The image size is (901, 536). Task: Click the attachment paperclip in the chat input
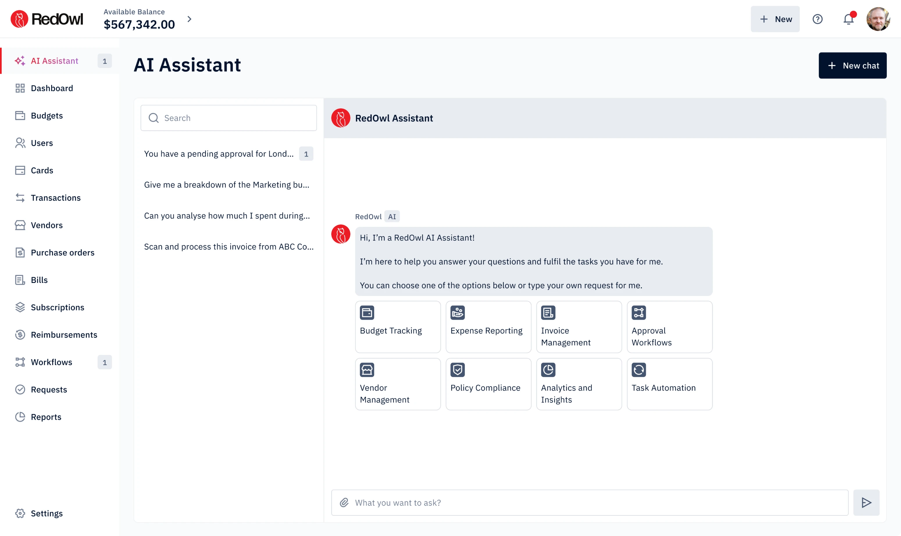tap(344, 502)
